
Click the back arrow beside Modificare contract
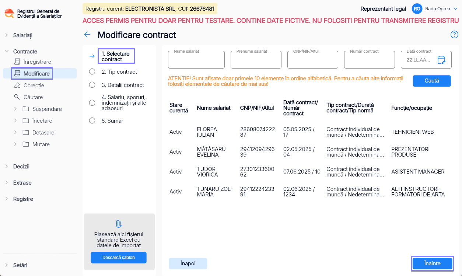[87, 35]
